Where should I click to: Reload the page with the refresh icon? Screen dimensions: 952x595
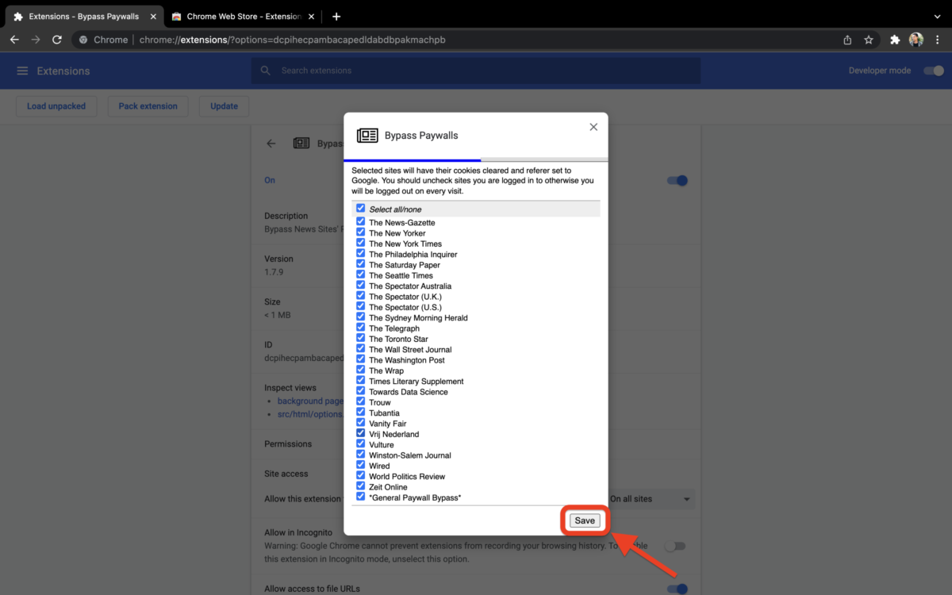(x=56, y=39)
